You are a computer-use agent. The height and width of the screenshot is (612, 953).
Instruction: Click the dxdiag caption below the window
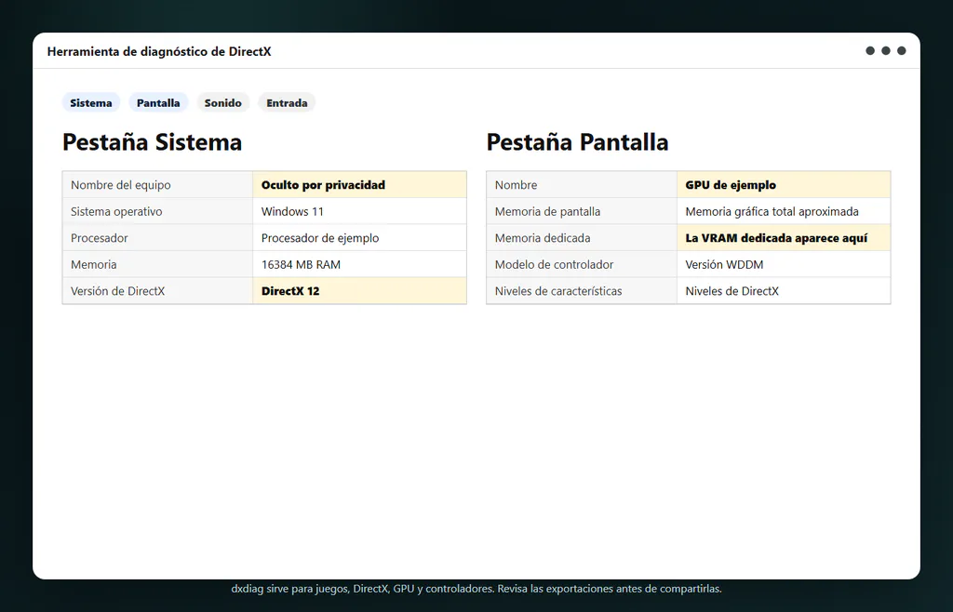(476, 589)
